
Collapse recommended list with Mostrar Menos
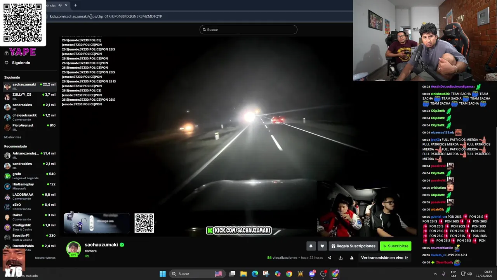click(45, 258)
